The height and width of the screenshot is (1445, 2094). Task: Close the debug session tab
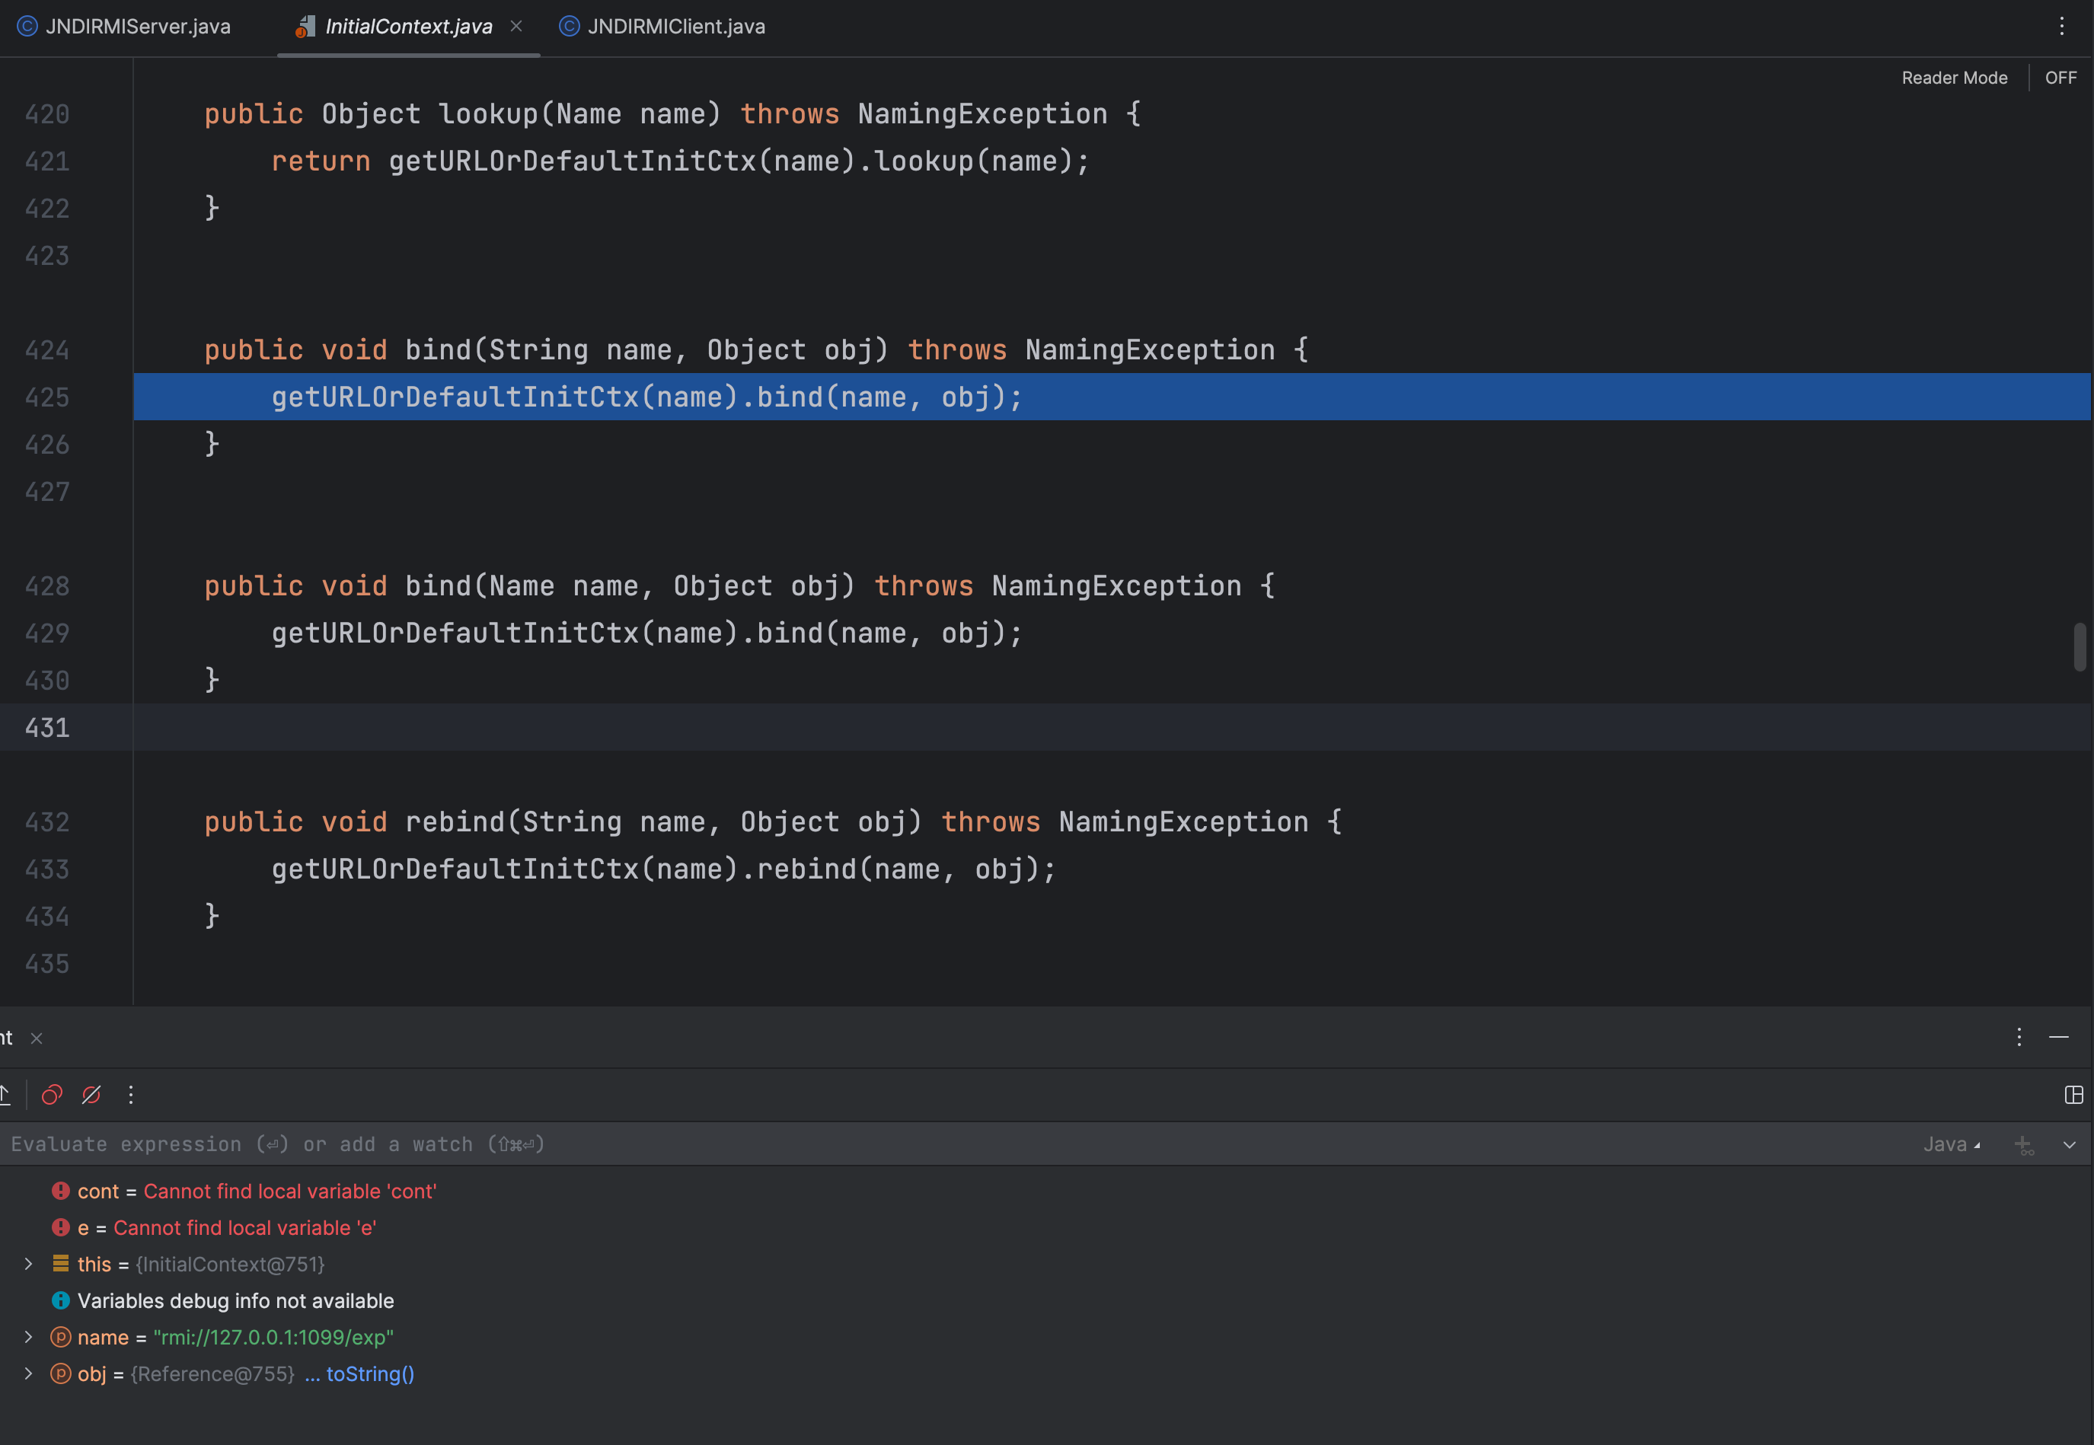point(37,1038)
